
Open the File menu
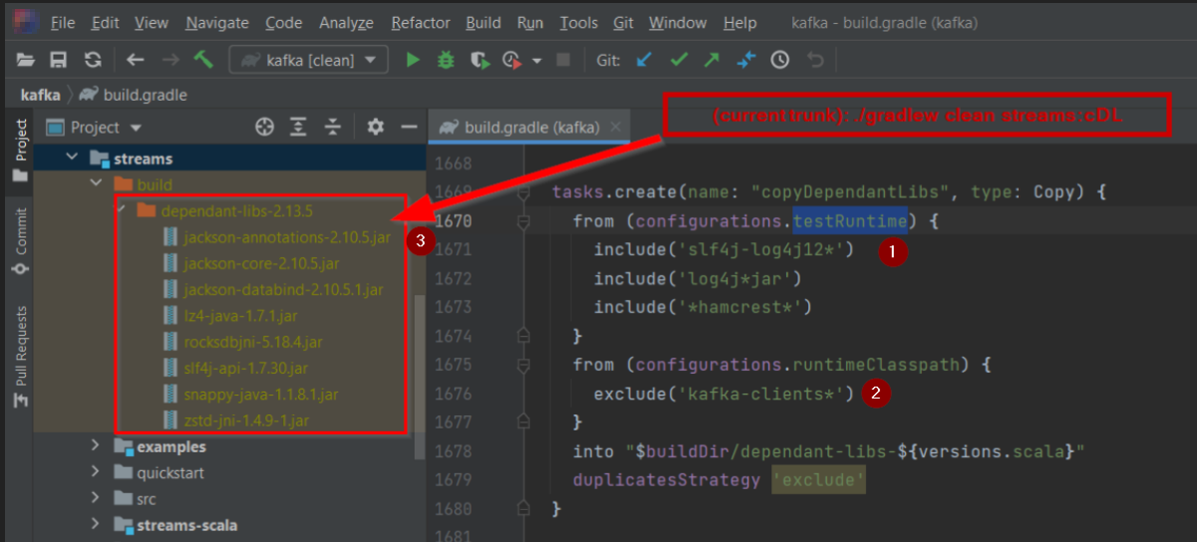pos(62,22)
